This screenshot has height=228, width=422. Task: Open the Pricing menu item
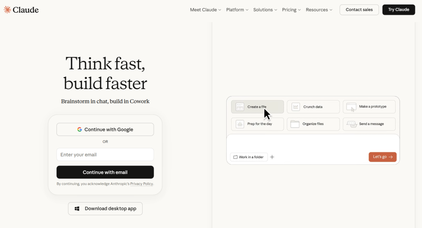coord(291,10)
